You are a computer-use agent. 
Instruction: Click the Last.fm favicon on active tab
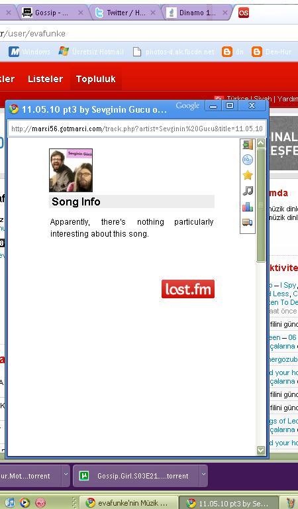tap(244, 13)
